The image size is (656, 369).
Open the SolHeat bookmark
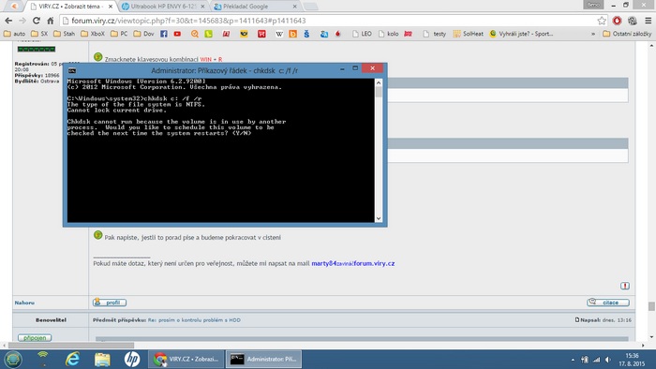point(469,34)
